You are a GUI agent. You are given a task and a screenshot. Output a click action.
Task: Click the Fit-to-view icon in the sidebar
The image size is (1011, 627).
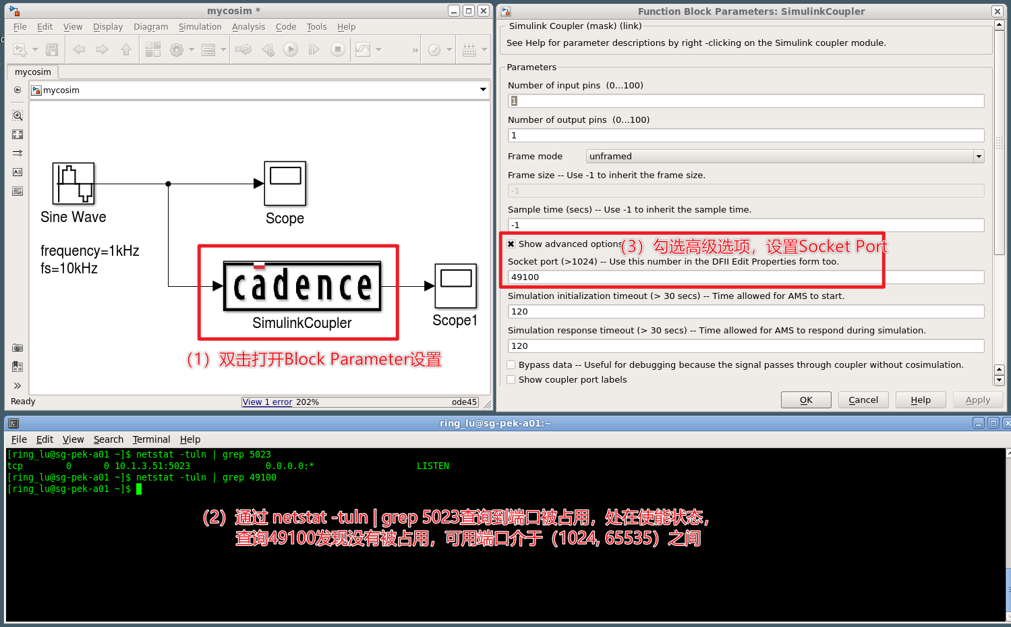coord(16,134)
